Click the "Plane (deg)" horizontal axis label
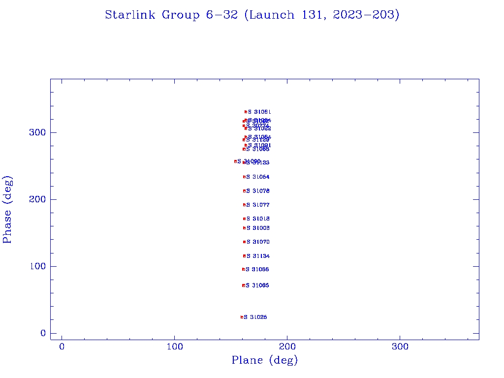 (x=265, y=360)
